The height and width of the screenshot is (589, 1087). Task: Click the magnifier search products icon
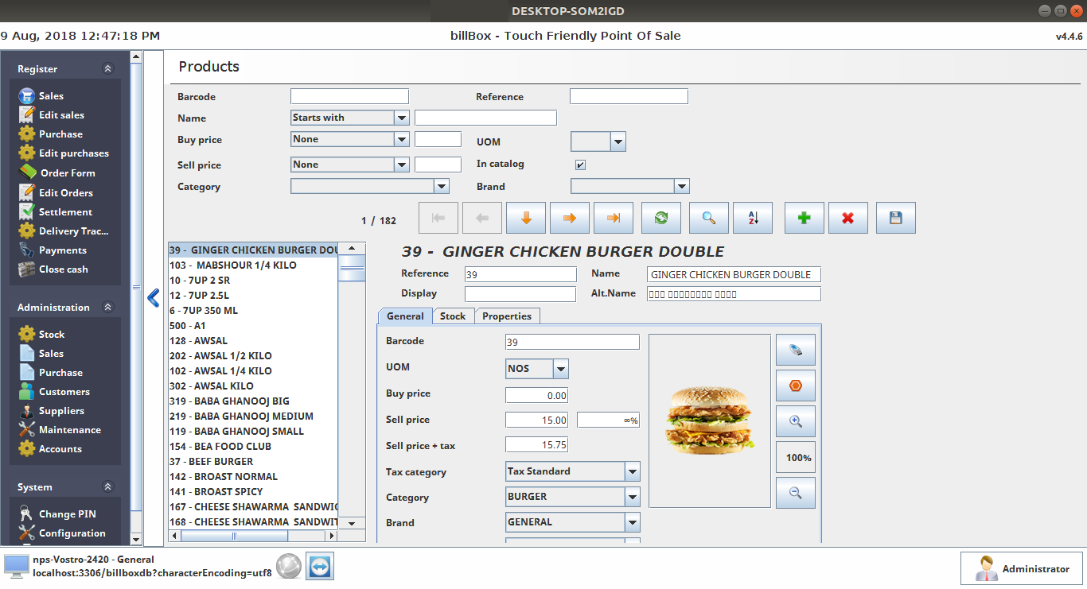(x=708, y=218)
